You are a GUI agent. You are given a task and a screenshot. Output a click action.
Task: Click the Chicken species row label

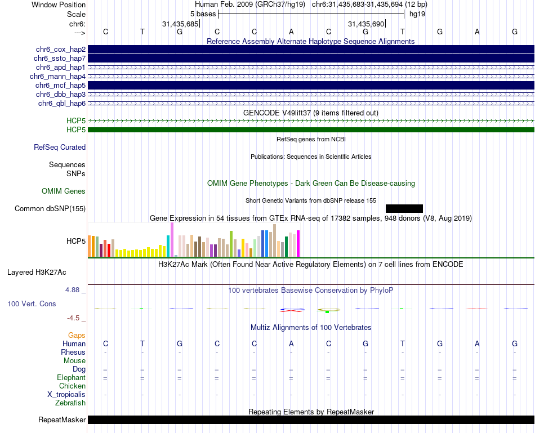(x=72, y=386)
